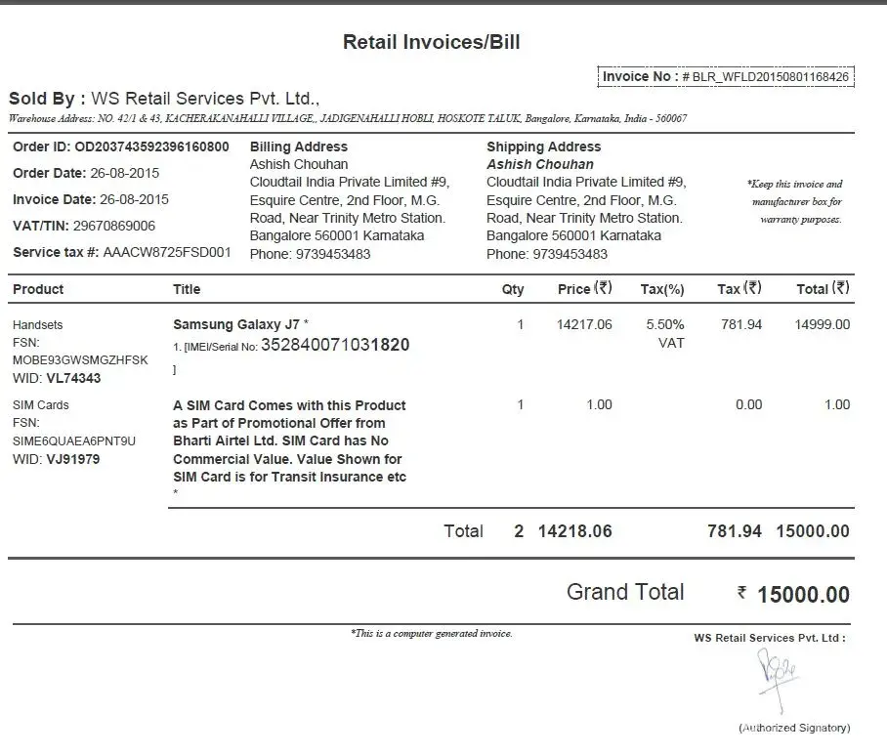Click WS Retail Services Pvt. Ltd signature label
The width and height of the screenshot is (887, 755).
point(770,638)
